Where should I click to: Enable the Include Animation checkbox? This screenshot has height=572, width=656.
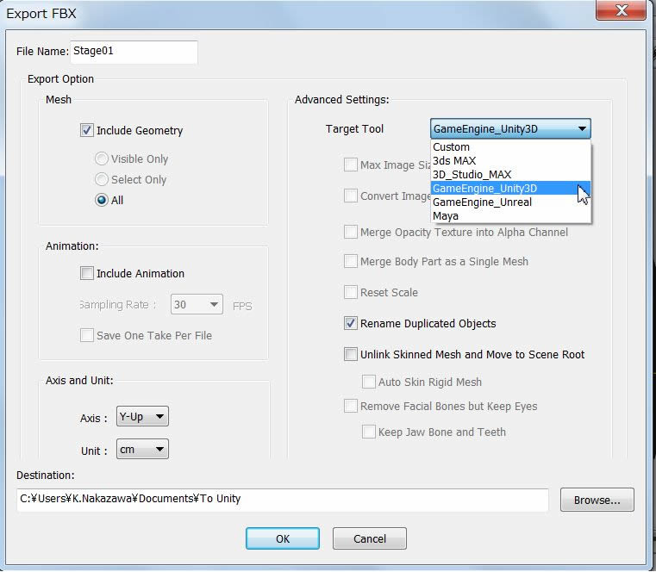(87, 274)
